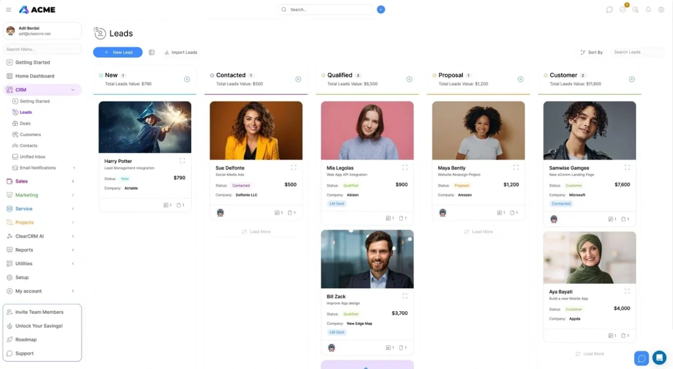Click the New Lead button

coord(118,53)
